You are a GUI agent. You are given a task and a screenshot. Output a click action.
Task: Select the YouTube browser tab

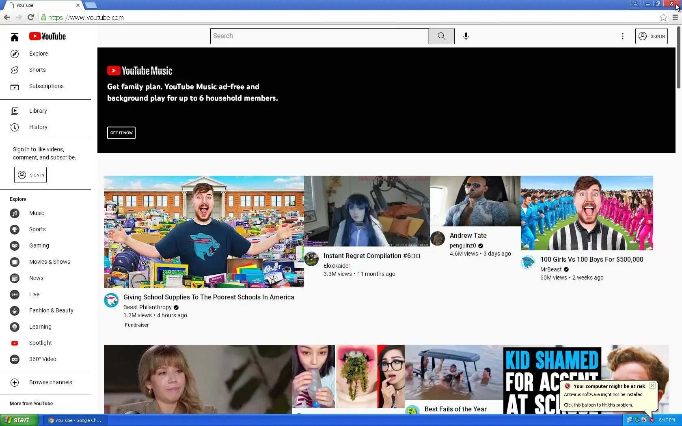click(43, 5)
